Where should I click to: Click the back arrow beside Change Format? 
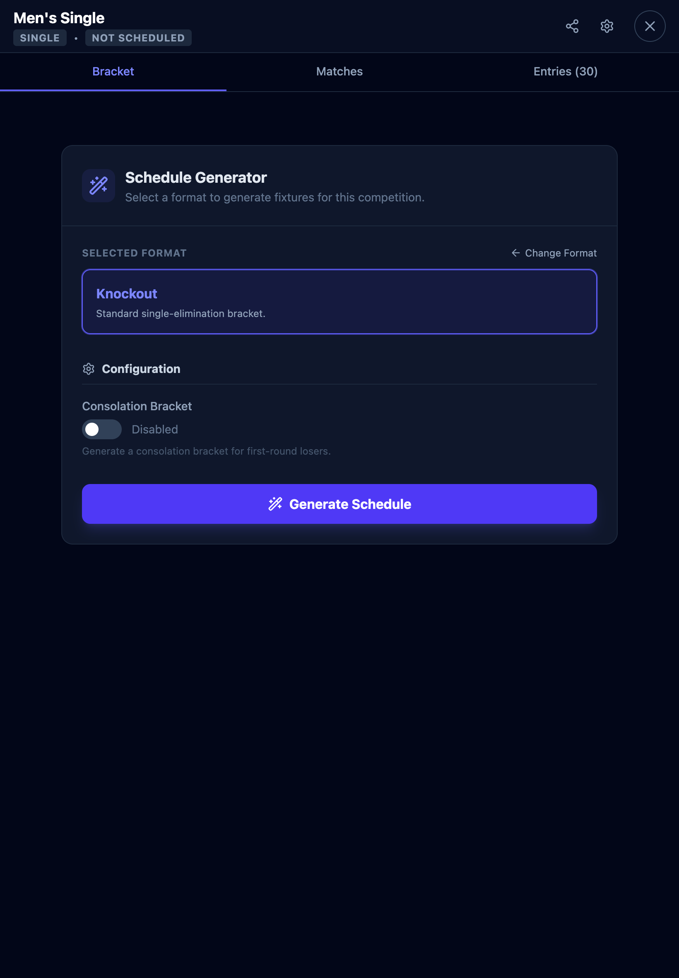[515, 253]
